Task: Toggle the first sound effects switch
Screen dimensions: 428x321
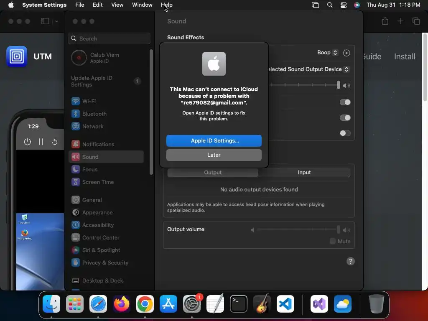Action: click(345, 102)
